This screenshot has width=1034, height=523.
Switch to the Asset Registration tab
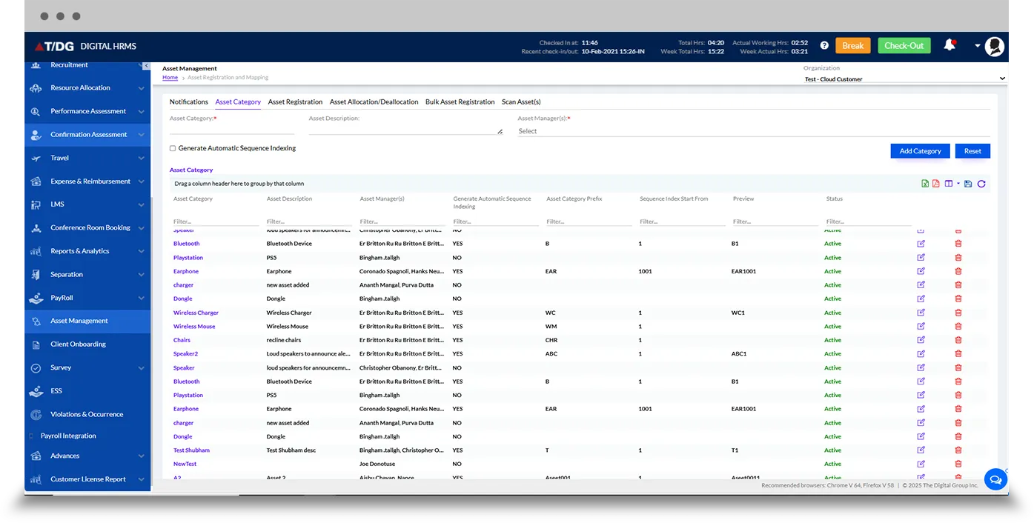point(295,102)
